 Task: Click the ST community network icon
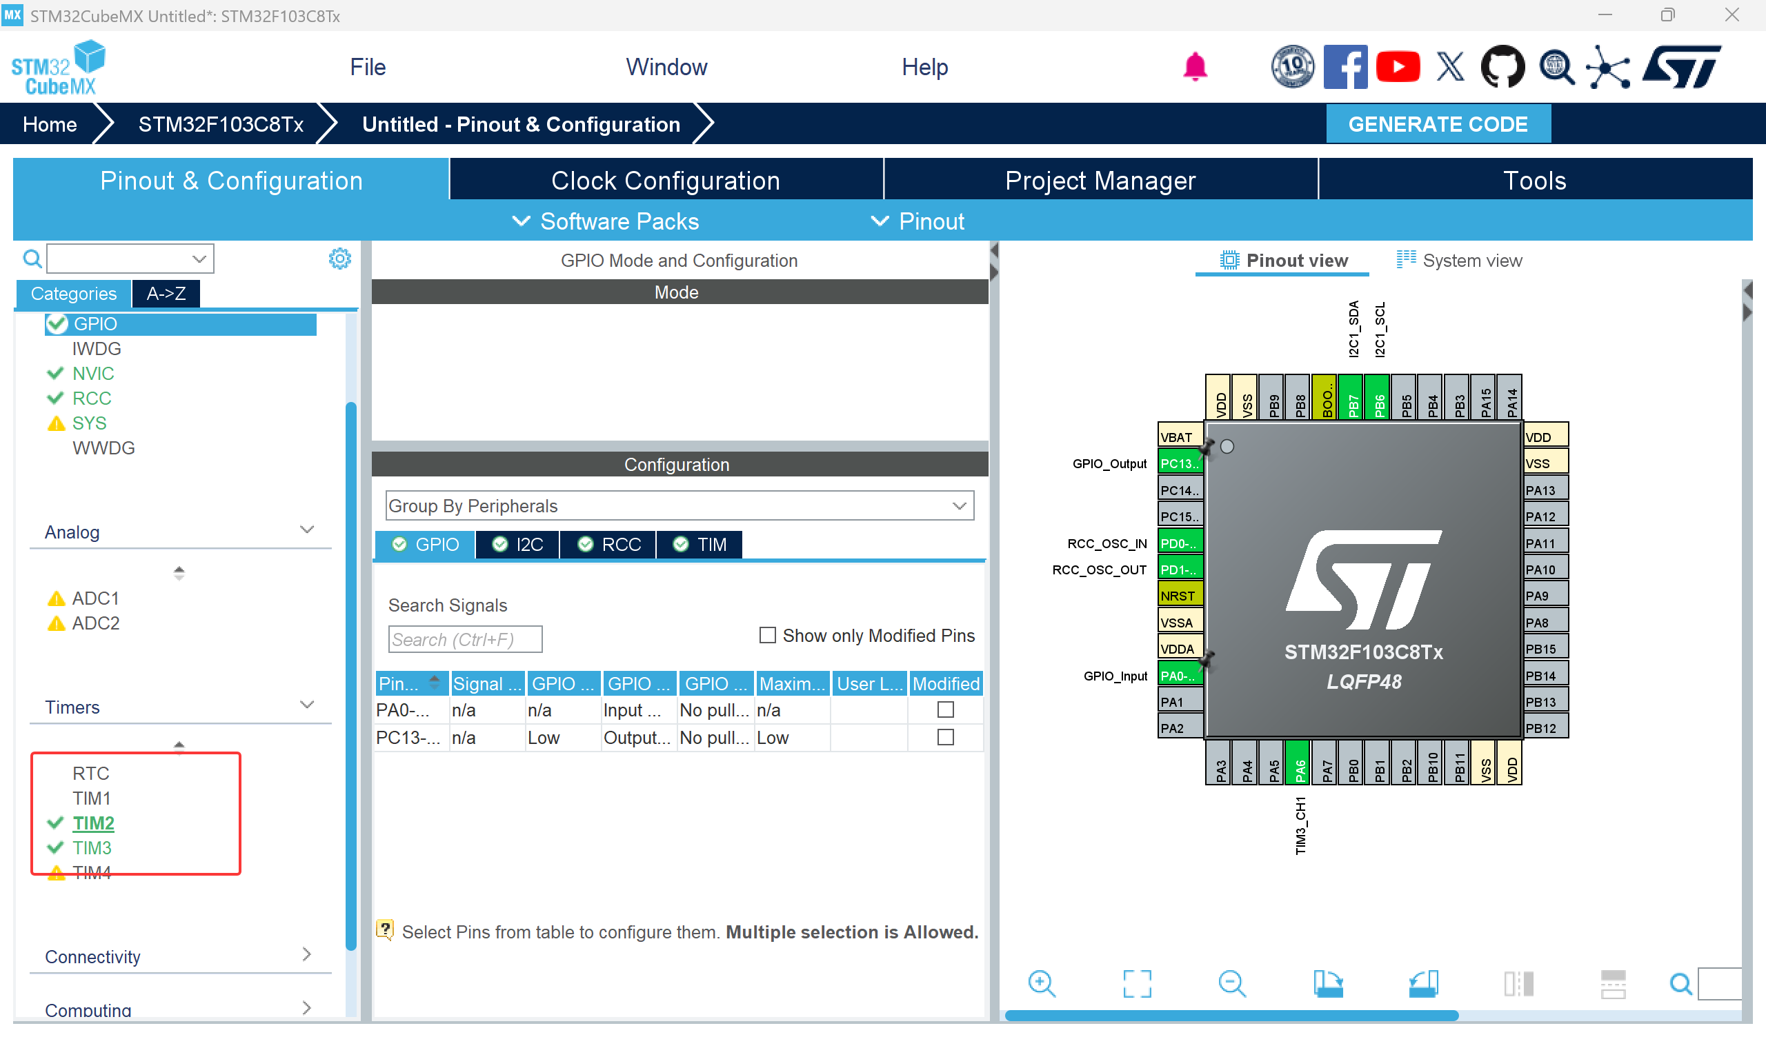1607,68
